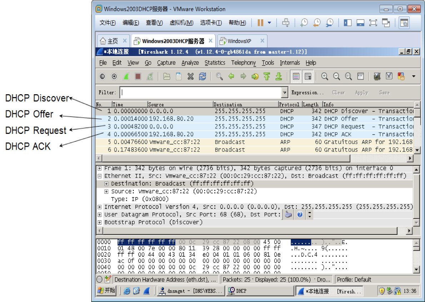Image resolution: width=425 pixels, height=302 pixels.
Task: Open the VMware snapshot manager icon
Action: pyautogui.click(x=329, y=23)
